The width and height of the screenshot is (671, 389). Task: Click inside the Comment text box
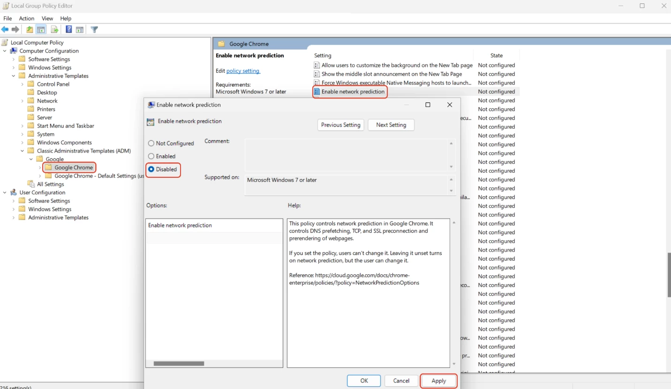(x=346, y=154)
